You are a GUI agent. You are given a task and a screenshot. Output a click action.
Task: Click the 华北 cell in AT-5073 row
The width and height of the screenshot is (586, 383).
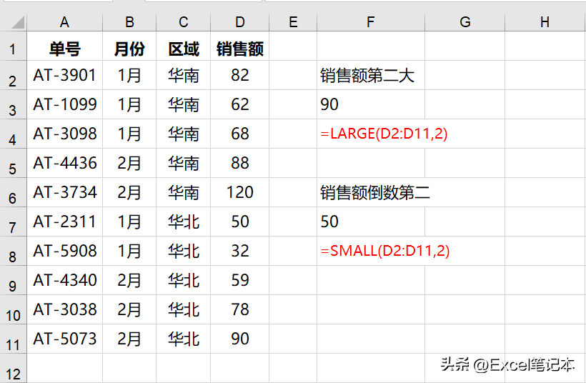pos(183,339)
